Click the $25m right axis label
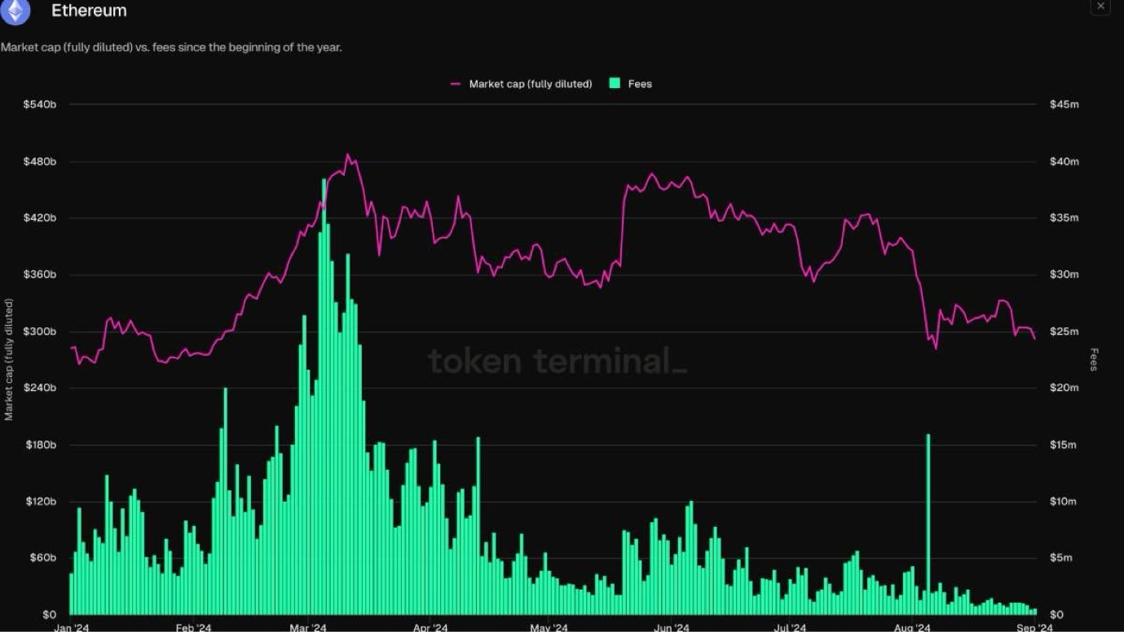Screen dimensions: 1124x632 (1064, 331)
